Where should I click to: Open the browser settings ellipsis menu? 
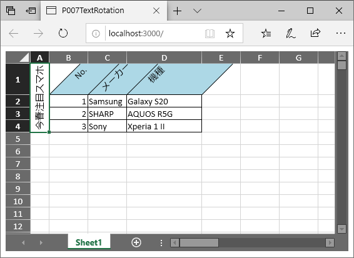341,33
